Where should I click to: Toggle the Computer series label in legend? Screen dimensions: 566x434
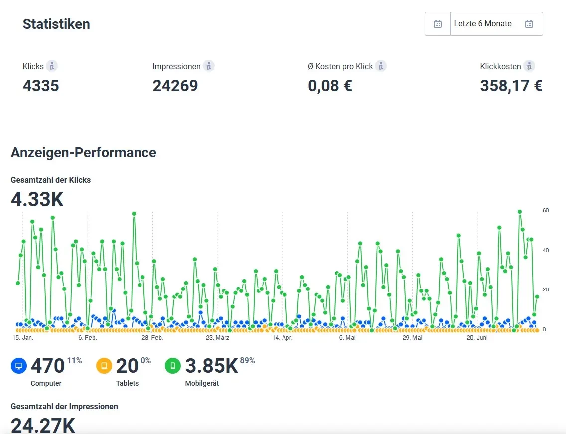point(46,383)
